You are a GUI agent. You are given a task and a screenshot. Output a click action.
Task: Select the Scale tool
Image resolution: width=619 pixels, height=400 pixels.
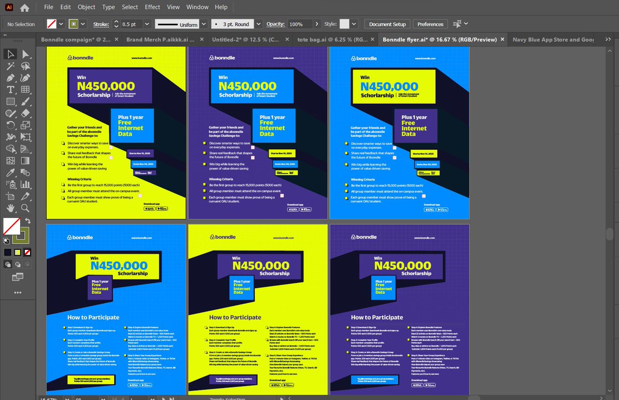pos(25,125)
